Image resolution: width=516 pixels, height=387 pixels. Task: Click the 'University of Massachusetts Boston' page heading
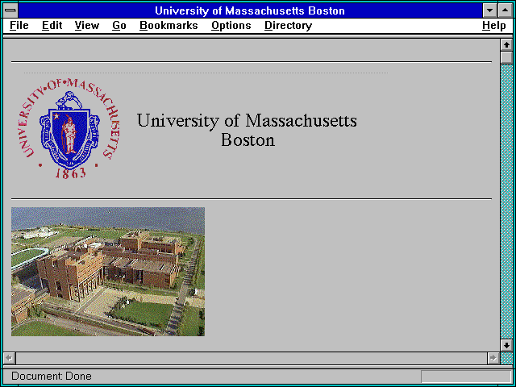(x=247, y=130)
